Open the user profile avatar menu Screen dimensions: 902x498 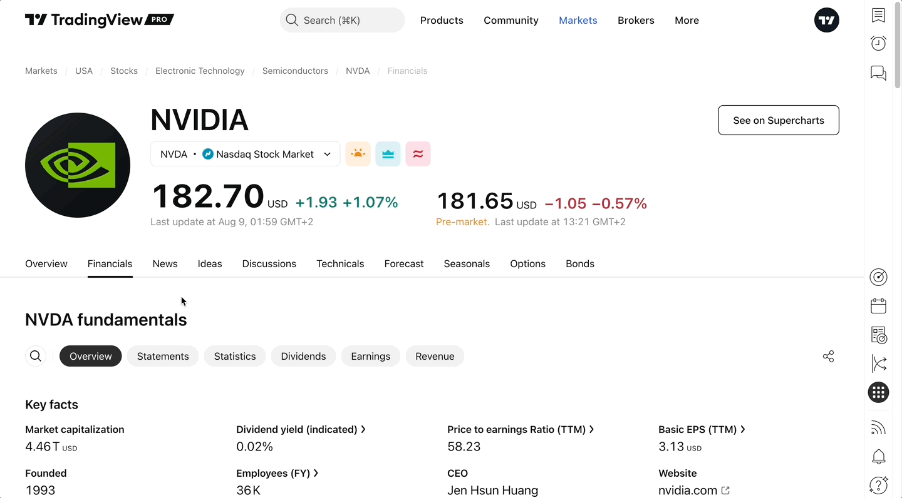pos(826,20)
